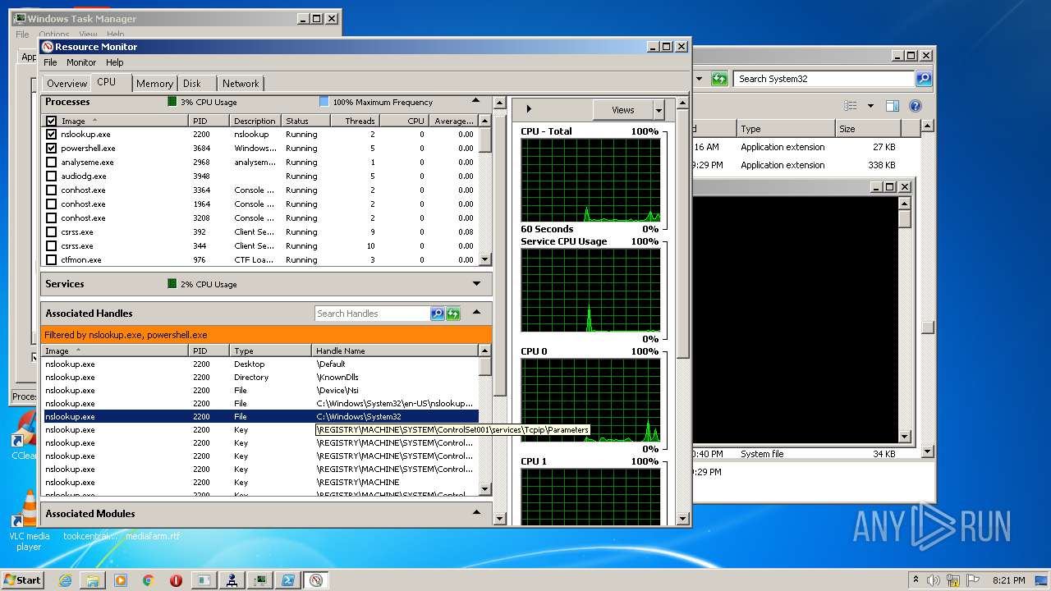
Task: Open Google Chrome from the taskbar
Action: tap(149, 580)
